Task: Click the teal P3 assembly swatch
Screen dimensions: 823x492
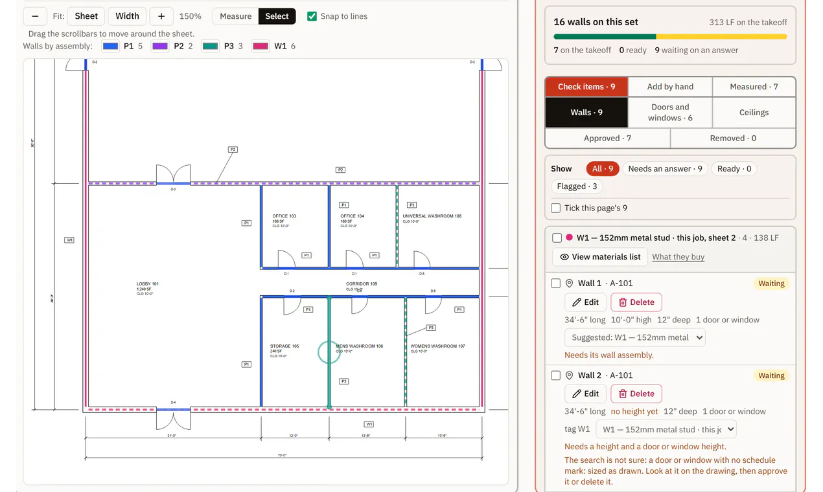Action: coord(210,46)
